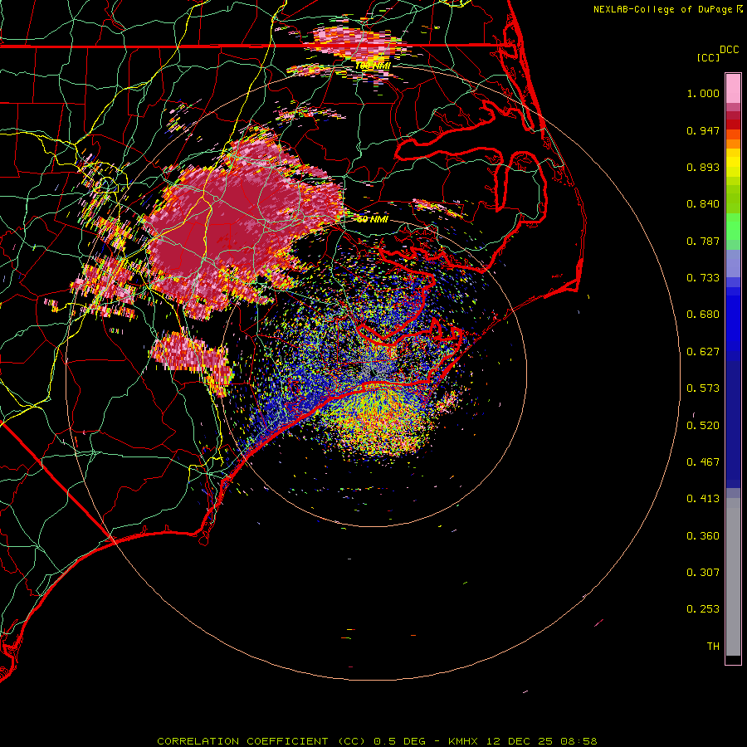
Task: Click the 0.627 legend value
Action: (x=703, y=352)
